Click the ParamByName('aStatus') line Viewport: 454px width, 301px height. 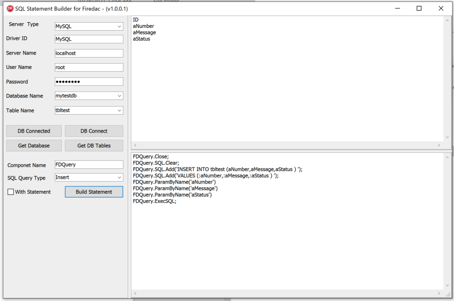(x=172, y=194)
